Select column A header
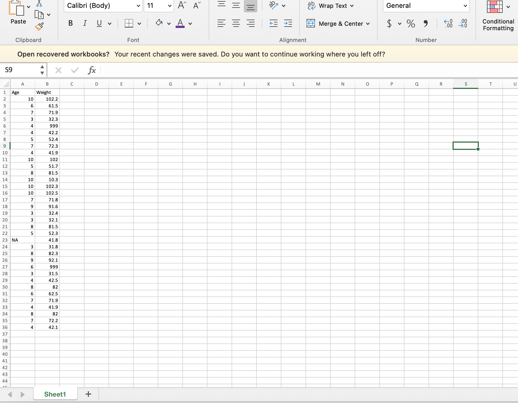 23,84
